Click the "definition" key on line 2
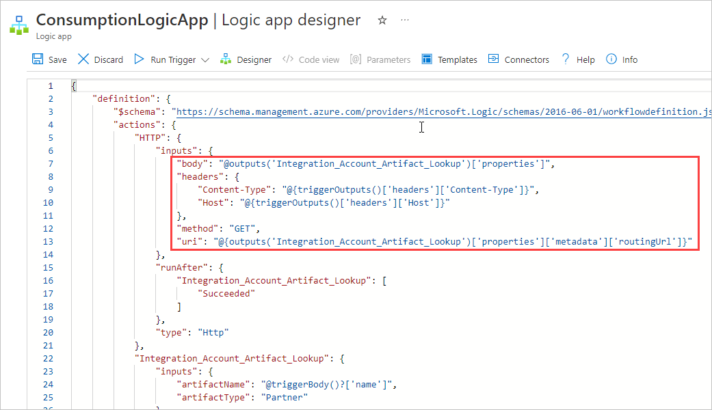The height and width of the screenshot is (410, 712). pos(124,98)
